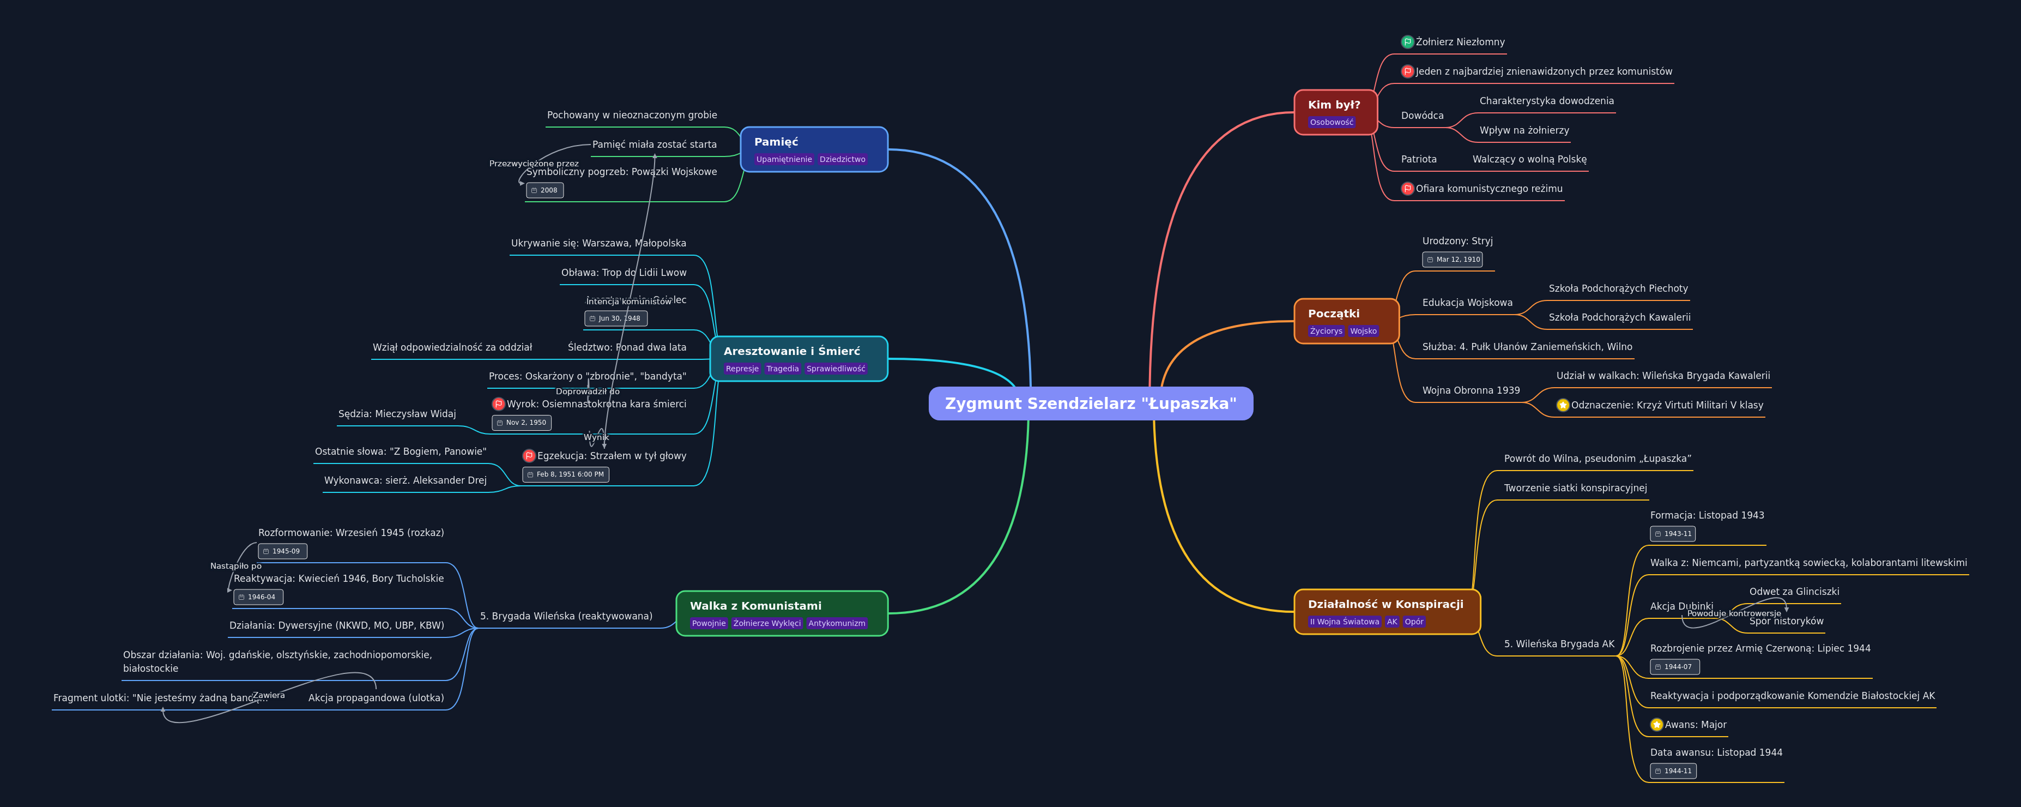The width and height of the screenshot is (2021, 807).
Task: Click the Sprawiedliwość tag
Action: click(x=835, y=369)
